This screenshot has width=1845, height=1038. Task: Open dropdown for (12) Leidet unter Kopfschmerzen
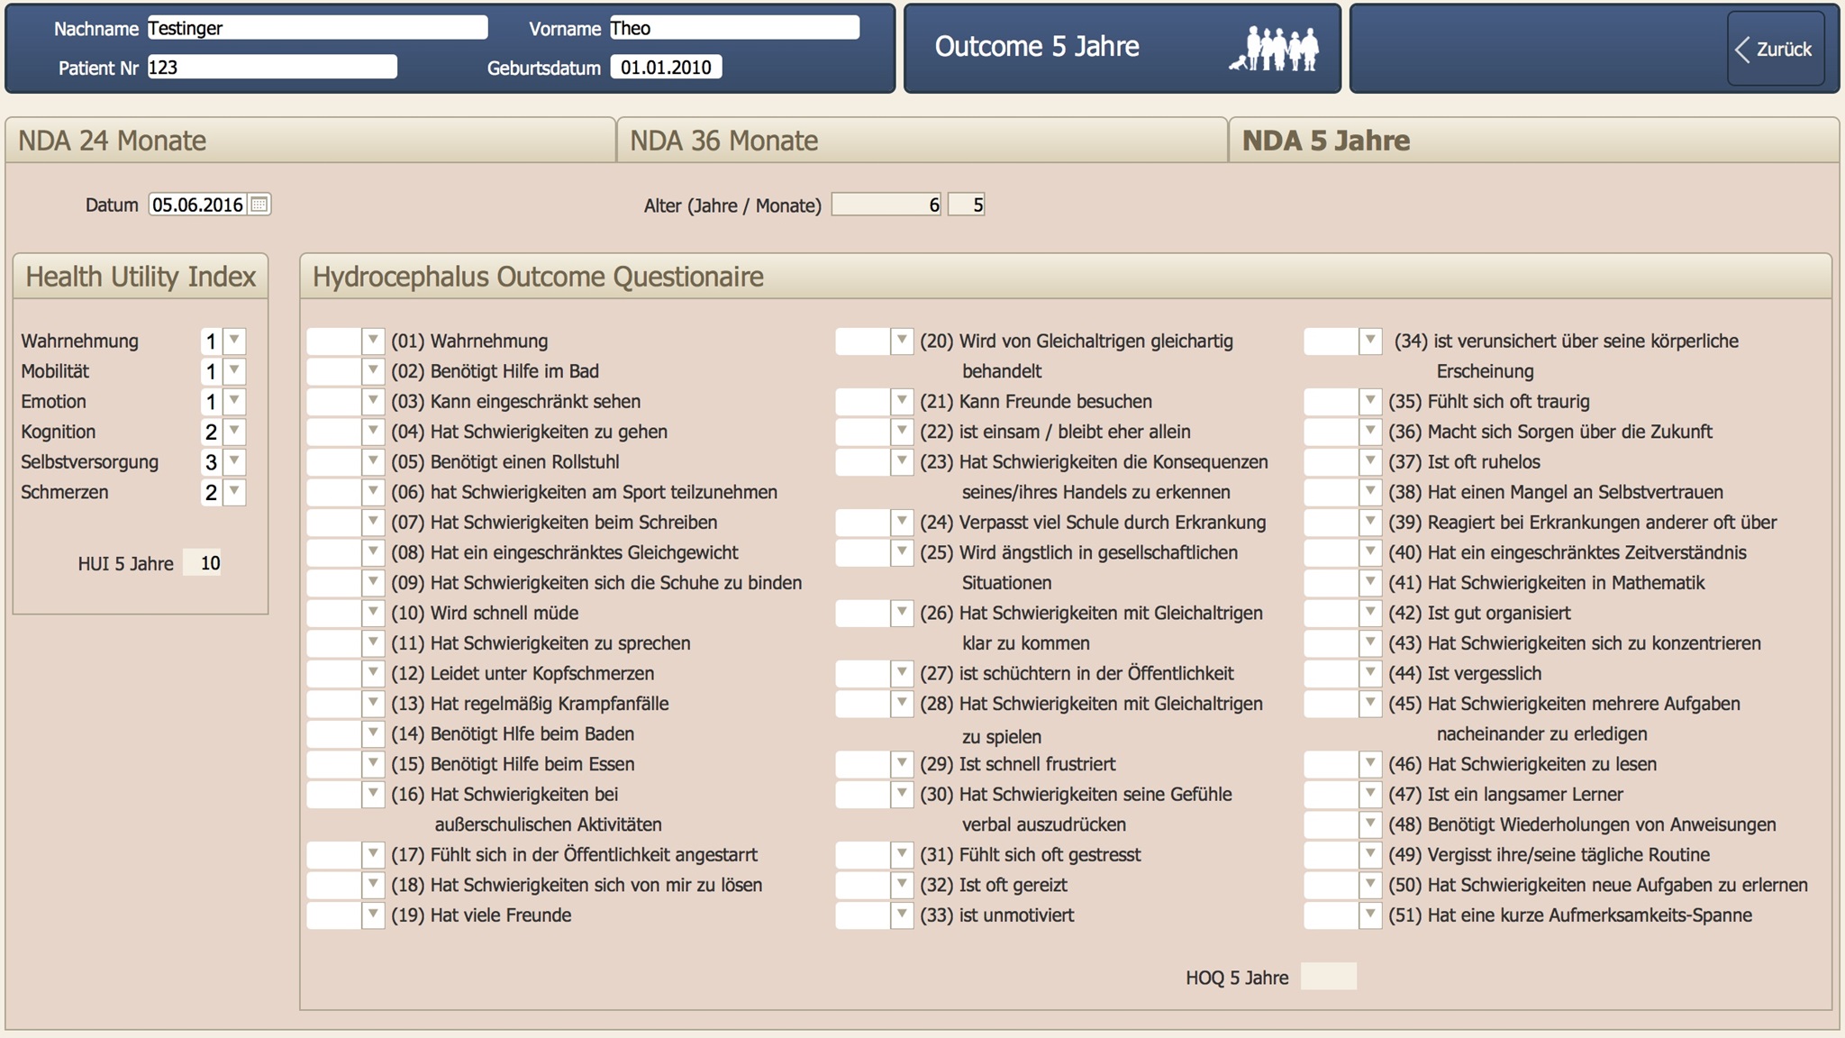[x=372, y=673]
